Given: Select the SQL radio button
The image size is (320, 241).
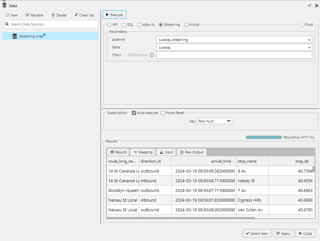Looking at the screenshot, I should point(124,25).
